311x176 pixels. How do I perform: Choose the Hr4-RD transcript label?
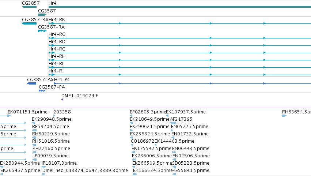[x=57, y=42]
